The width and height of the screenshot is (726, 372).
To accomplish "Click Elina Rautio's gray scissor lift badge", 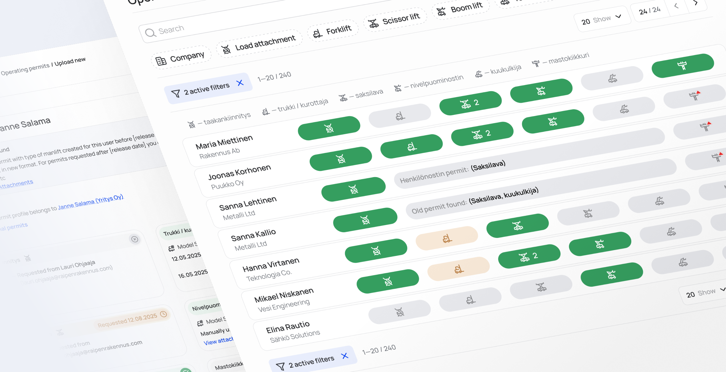I will click(x=541, y=287).
